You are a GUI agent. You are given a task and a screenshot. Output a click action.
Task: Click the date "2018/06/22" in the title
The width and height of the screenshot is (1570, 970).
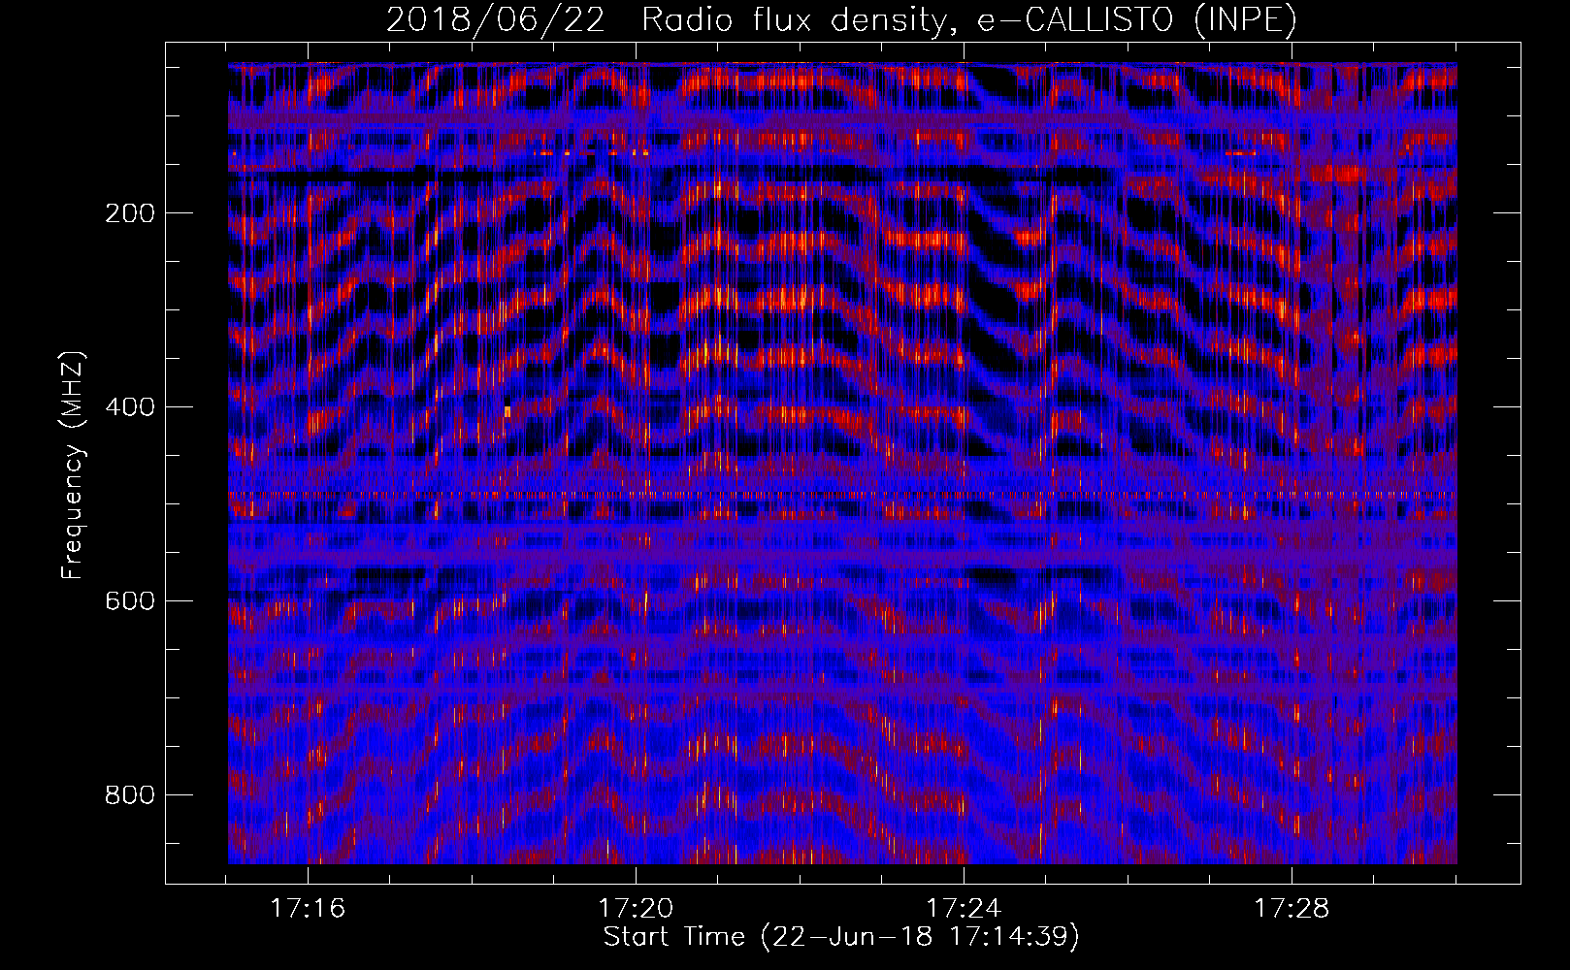pyautogui.click(x=495, y=20)
